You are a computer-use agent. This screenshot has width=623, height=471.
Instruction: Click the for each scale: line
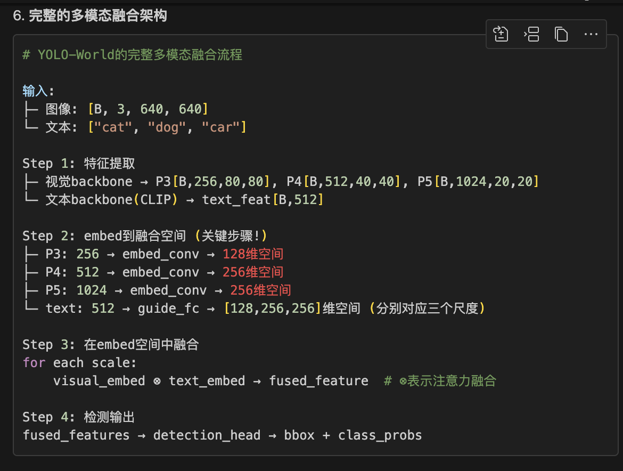79,362
